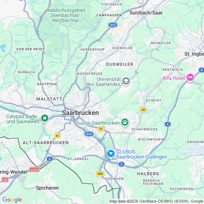The height and width of the screenshot is (204, 204).
Task: Click the Map data copyright text
Action: [156, 201]
